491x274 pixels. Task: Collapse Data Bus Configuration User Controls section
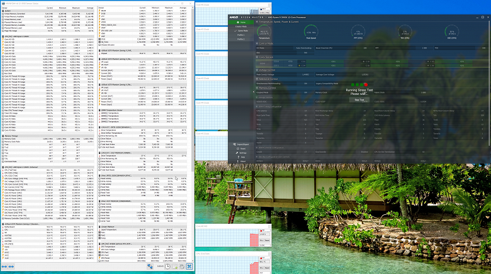coord(257,156)
